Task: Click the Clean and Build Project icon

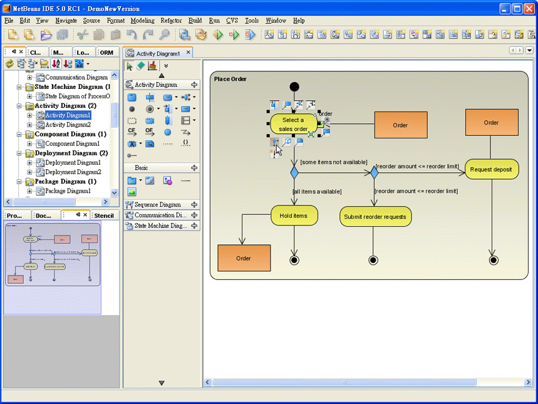Action: (x=201, y=34)
